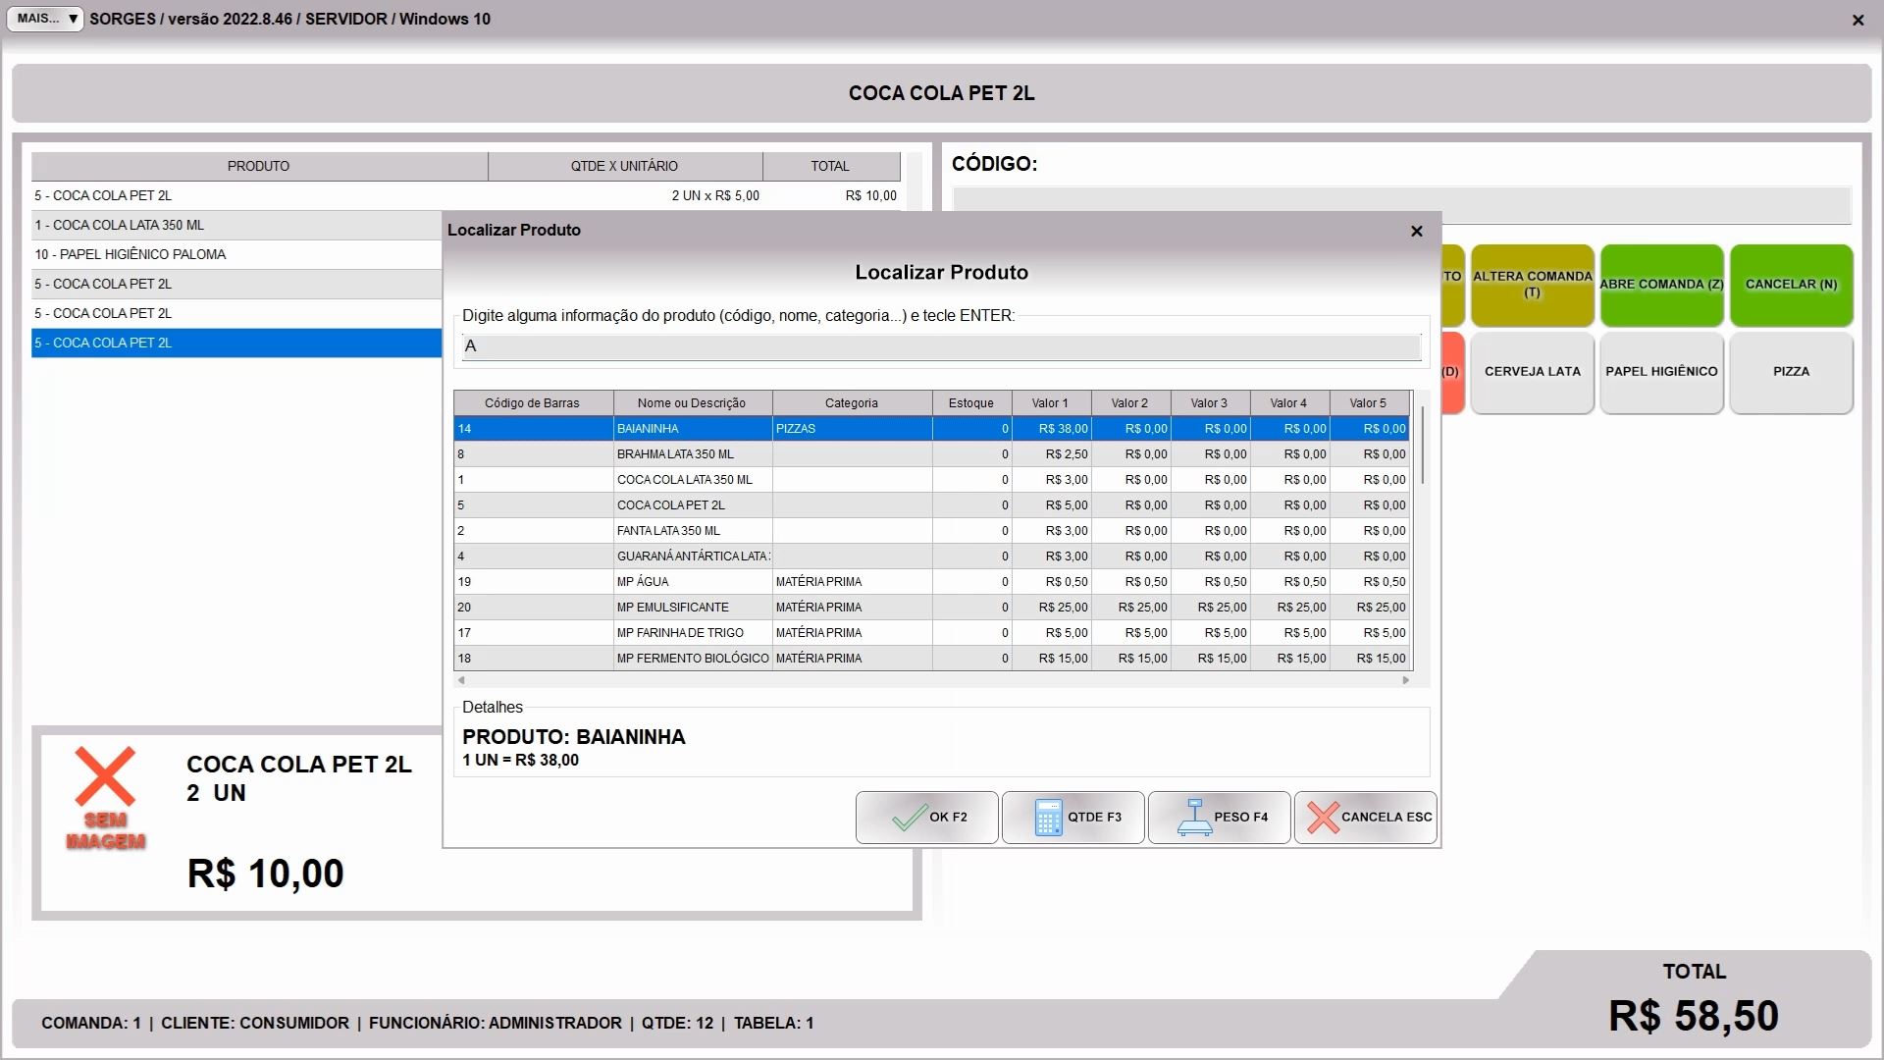Click the calculator QTDE F3 icon
This screenshot has width=1884, height=1060.
pyautogui.click(x=1048, y=817)
